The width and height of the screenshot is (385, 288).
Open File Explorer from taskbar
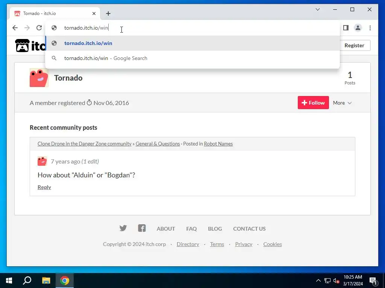tap(46, 280)
